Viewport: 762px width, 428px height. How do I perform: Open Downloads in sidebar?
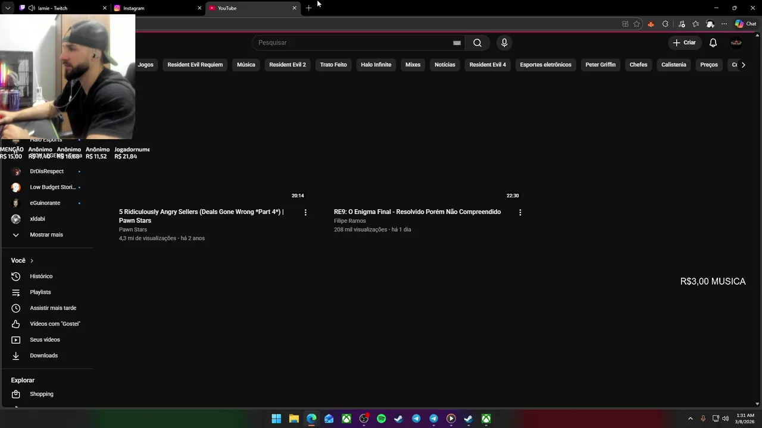[x=47, y=355]
